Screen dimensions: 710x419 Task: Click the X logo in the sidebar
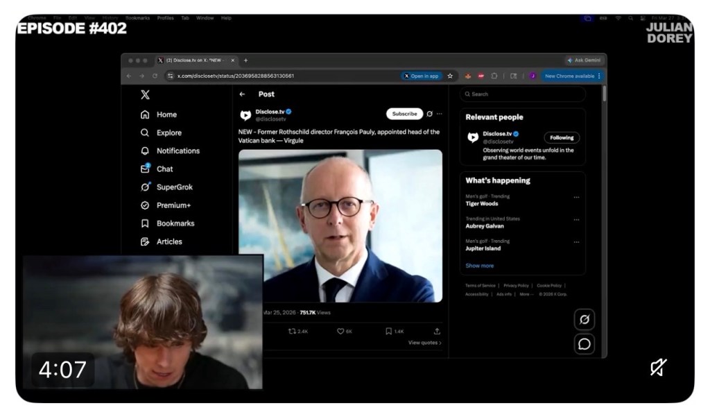point(145,95)
